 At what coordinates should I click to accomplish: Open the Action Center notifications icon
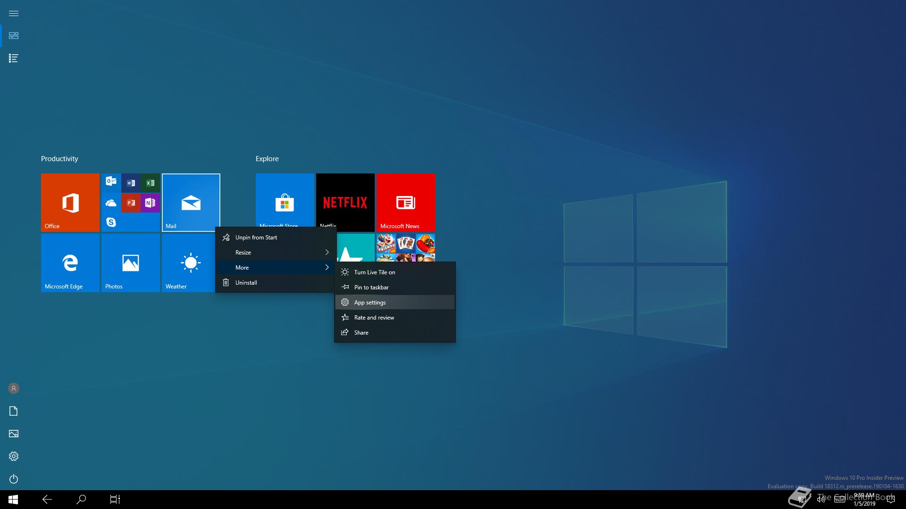click(891, 500)
